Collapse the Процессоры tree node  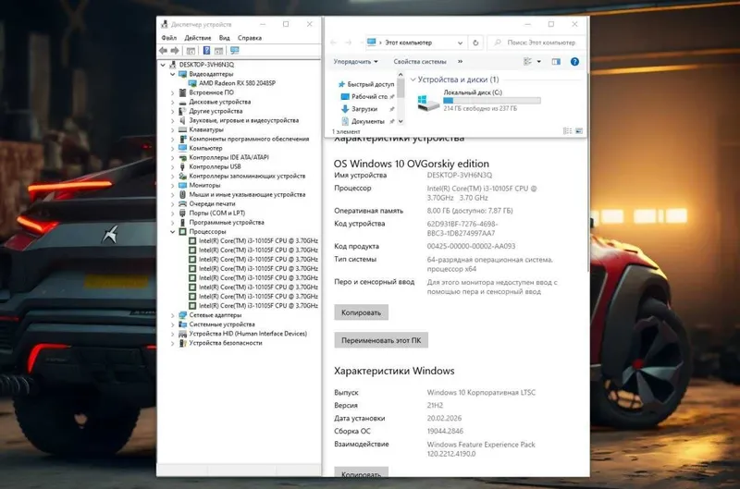173,231
